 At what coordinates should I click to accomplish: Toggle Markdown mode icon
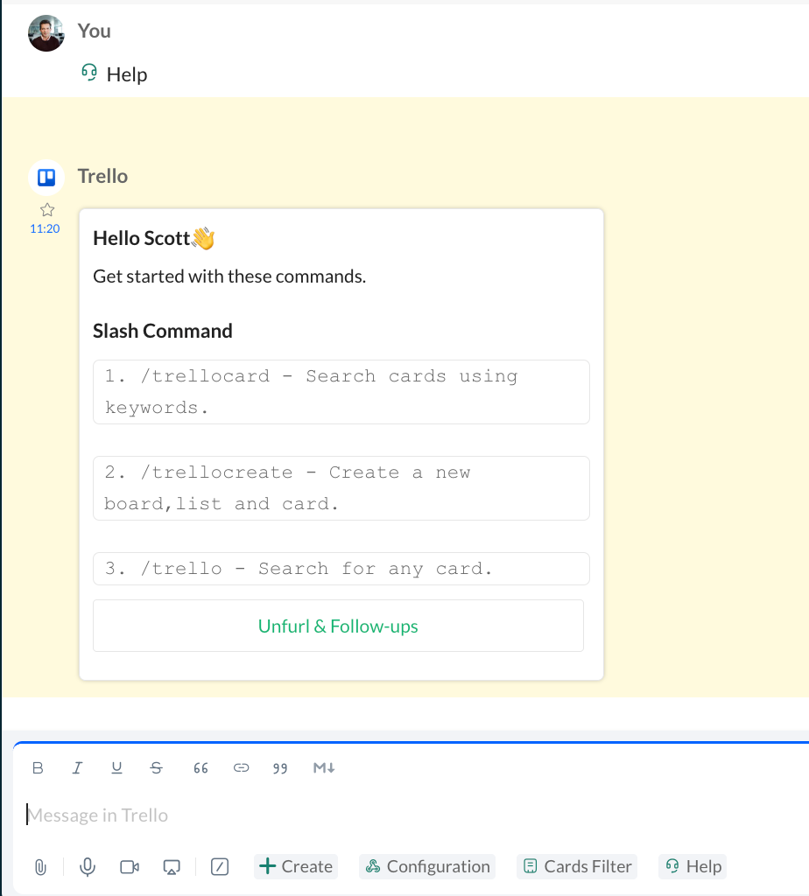coord(324,768)
